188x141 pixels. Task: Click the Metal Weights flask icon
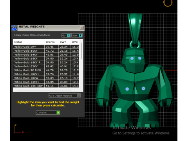click(14, 28)
